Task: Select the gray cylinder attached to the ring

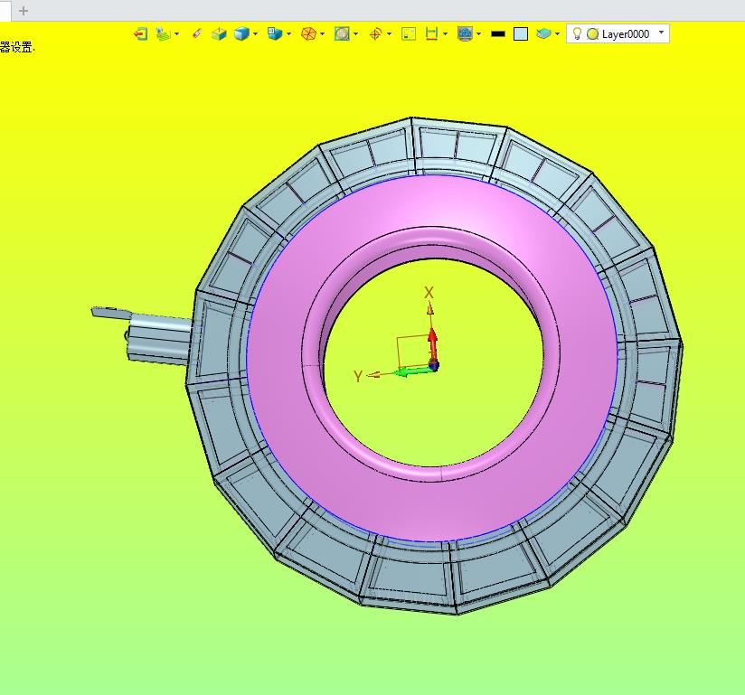Action: click(159, 337)
